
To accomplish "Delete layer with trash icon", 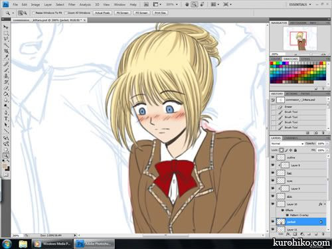I will [323, 234].
